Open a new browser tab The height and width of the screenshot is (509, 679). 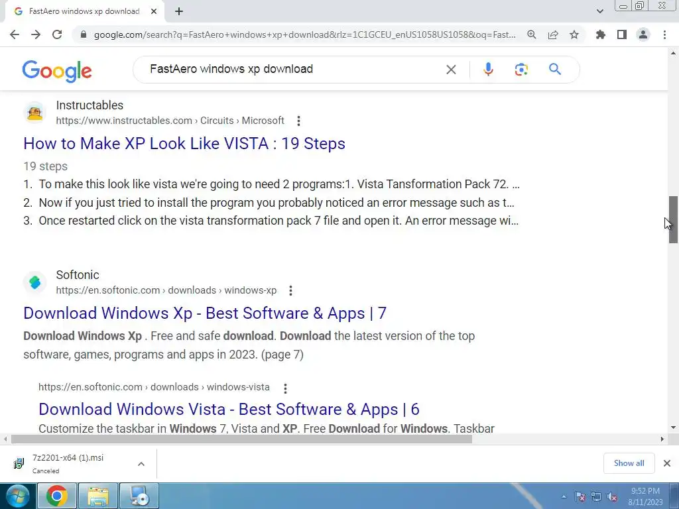tap(179, 12)
